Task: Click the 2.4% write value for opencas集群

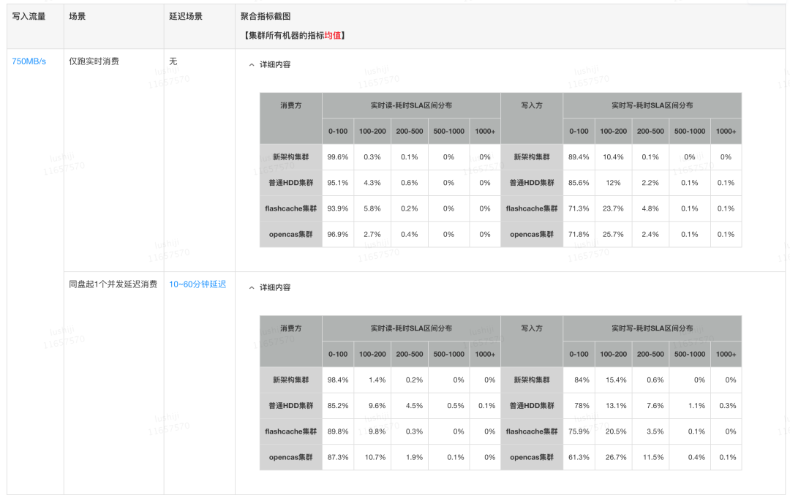Action: [650, 234]
